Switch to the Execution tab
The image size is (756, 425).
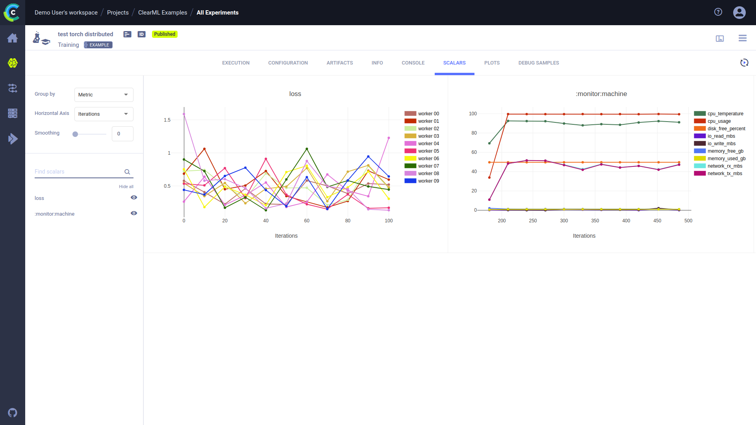click(x=236, y=63)
